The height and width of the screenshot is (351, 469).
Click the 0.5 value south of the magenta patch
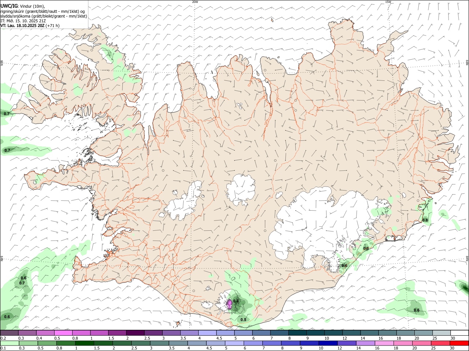[x=243, y=320]
